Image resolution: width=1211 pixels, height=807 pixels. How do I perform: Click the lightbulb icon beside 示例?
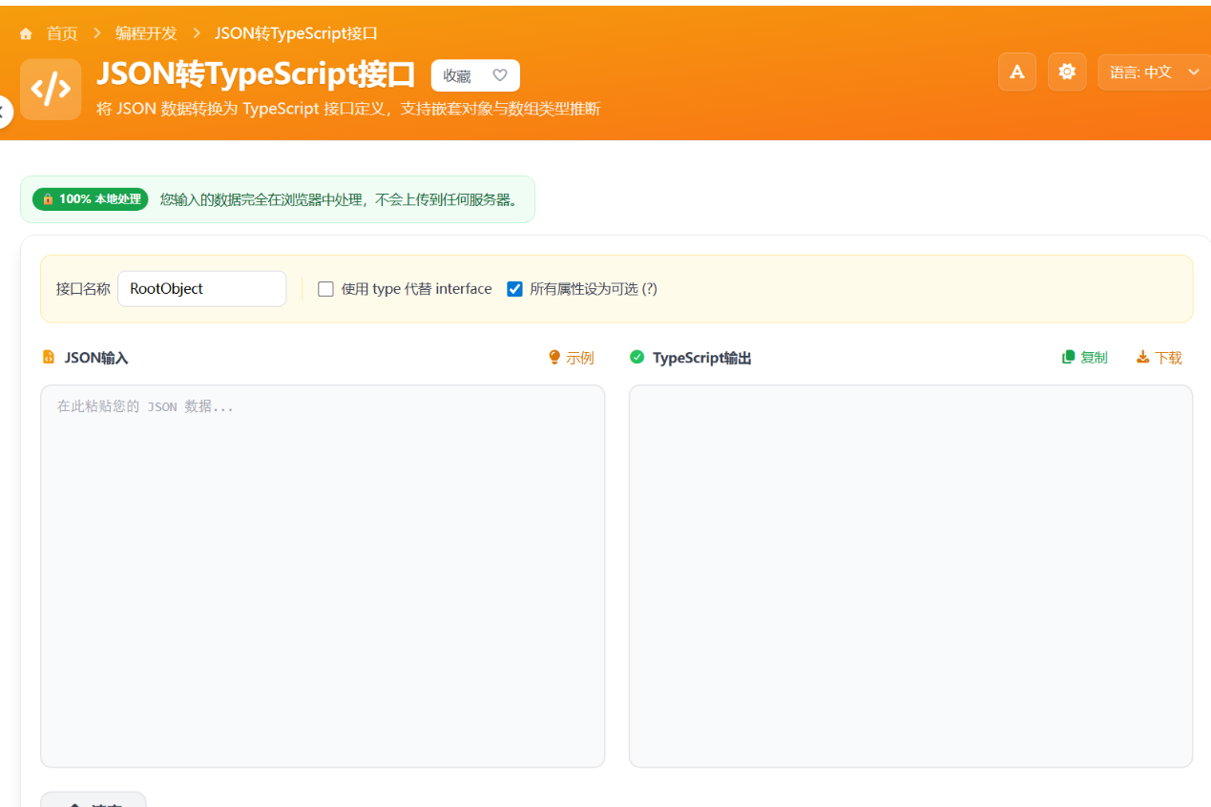point(554,357)
